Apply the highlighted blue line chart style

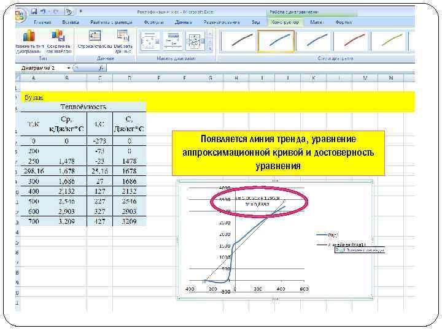(276, 41)
